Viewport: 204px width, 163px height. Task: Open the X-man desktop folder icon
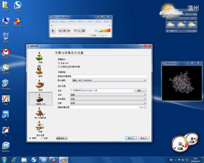point(6,6)
